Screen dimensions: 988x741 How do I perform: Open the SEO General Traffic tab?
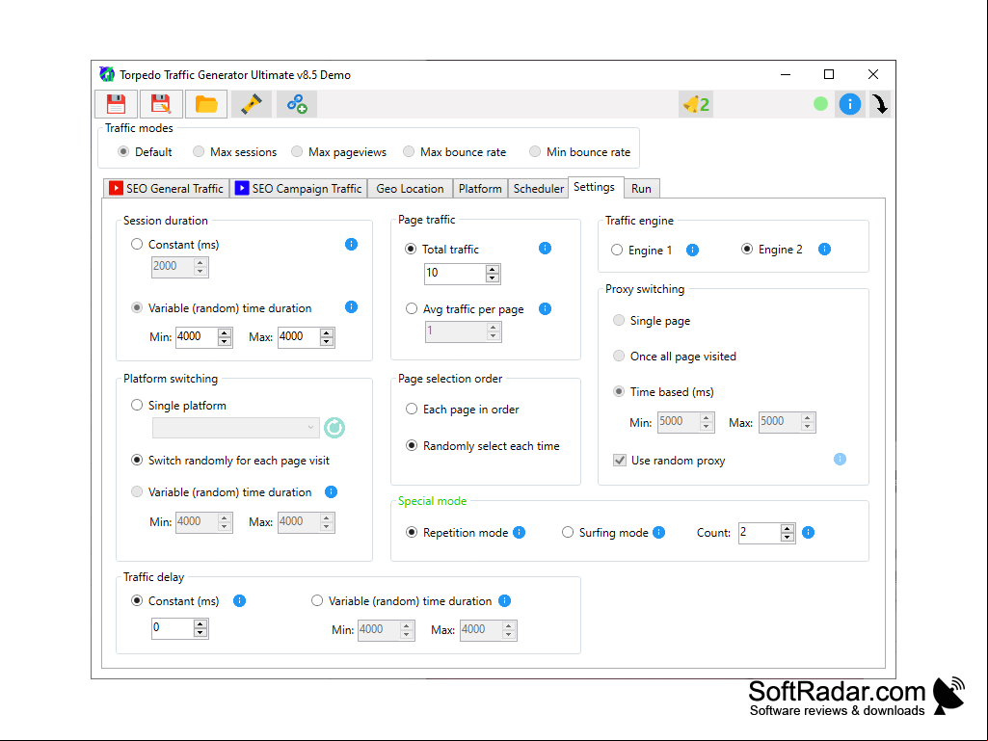point(167,189)
